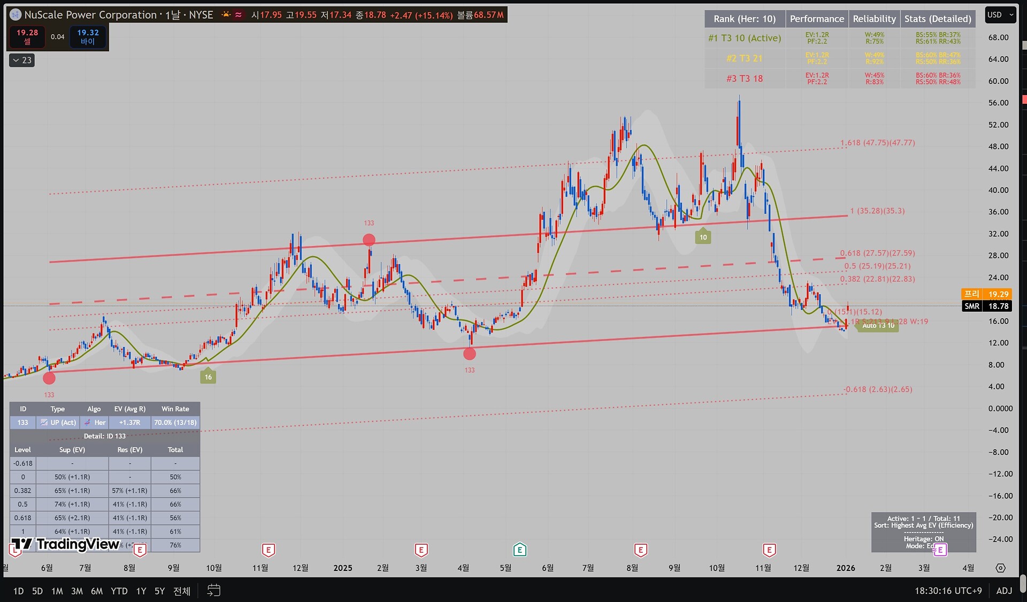The image size is (1027, 602).
Task: Click the red pivot circle at April 2025 low
Action: click(x=470, y=353)
